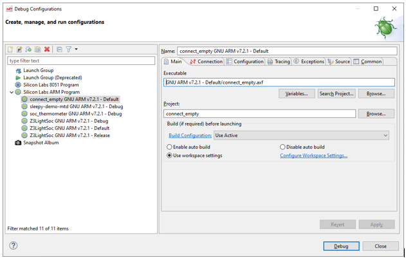Delete selected configuration with red X icon
Image resolution: width=406 pixels, height=258 pixels.
(47, 49)
